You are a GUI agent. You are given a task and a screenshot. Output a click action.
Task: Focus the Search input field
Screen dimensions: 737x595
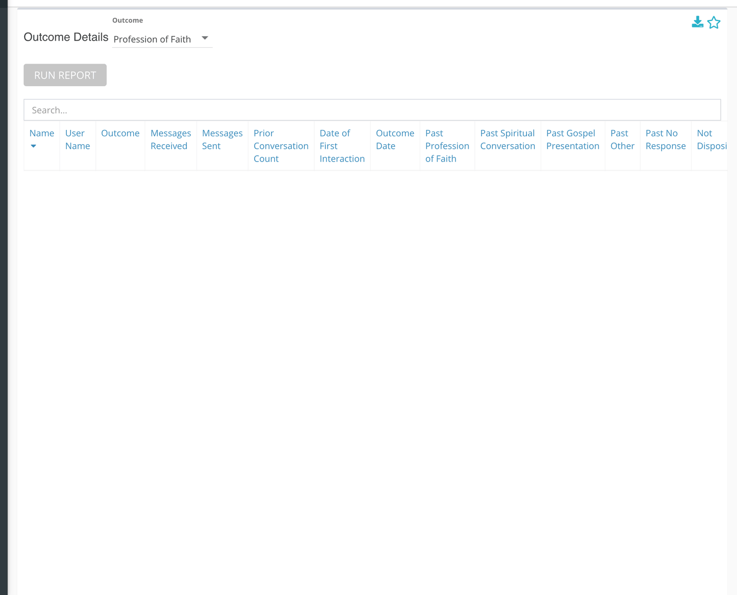pyautogui.click(x=372, y=110)
